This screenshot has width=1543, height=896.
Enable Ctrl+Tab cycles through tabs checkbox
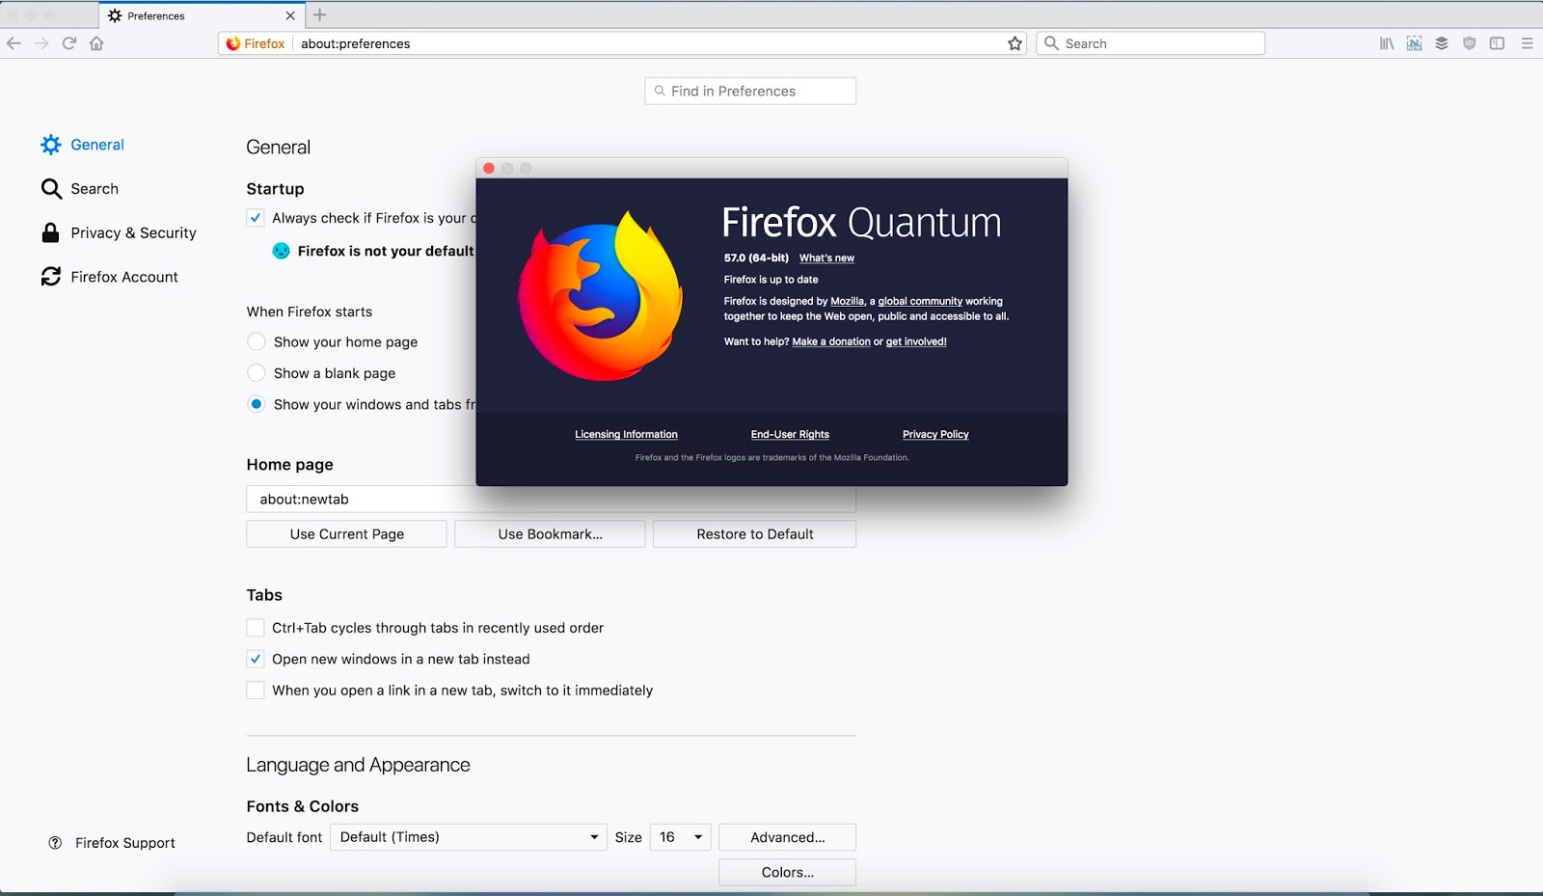[256, 628]
